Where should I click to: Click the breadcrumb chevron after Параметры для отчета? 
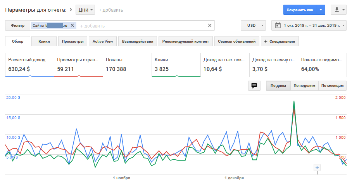pyautogui.click(x=71, y=10)
